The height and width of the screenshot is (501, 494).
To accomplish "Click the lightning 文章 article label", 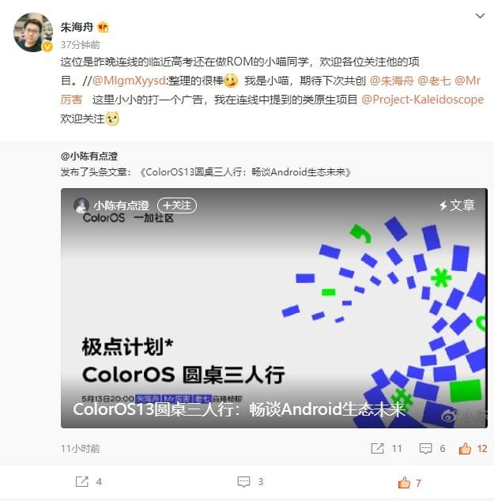I will [x=457, y=205].
